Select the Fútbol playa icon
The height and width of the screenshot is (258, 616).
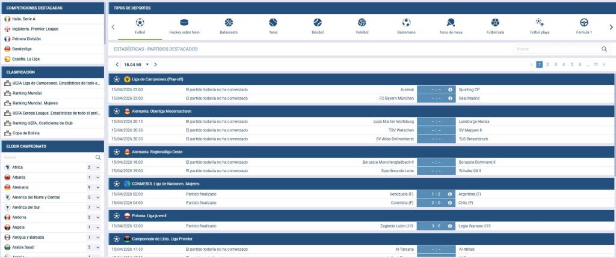click(x=540, y=22)
